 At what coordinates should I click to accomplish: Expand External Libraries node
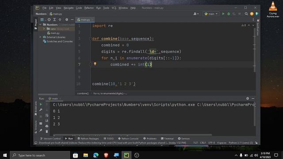(40, 37)
